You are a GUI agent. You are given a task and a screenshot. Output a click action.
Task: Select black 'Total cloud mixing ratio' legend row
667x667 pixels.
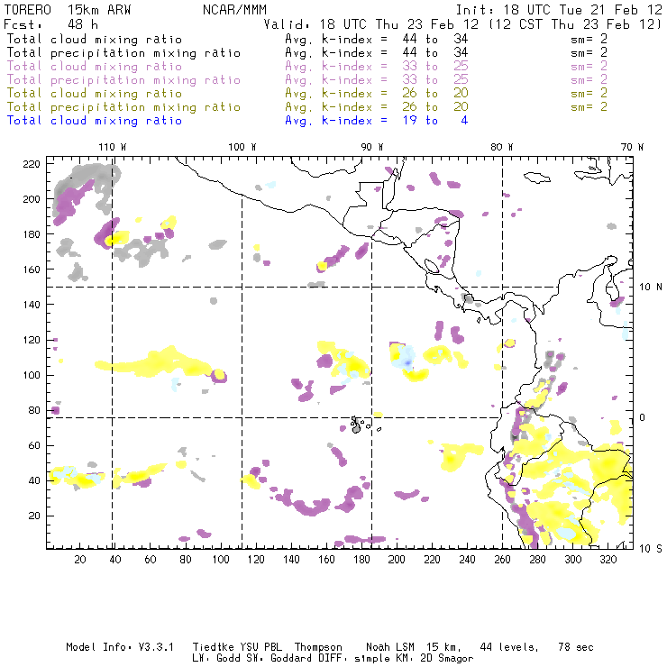point(307,39)
